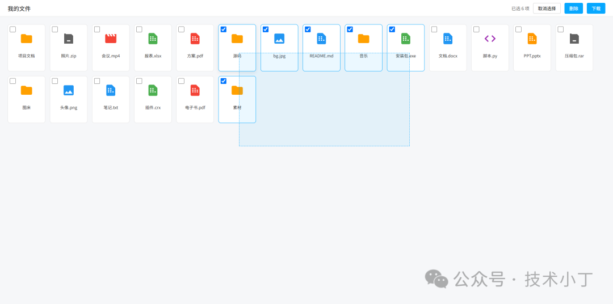Viewport: 613px width, 304px height.
Task: Click the 照片.zip archive icon
Action: pyautogui.click(x=69, y=39)
